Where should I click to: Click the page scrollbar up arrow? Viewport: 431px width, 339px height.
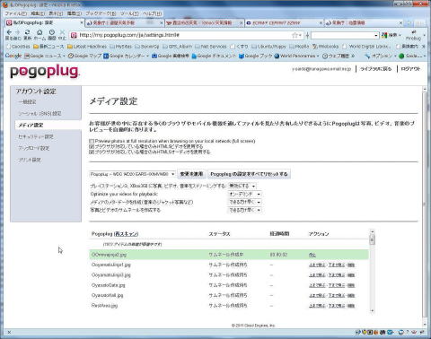point(424,89)
